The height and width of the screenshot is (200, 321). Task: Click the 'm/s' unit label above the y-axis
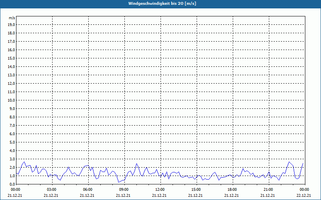(12, 18)
